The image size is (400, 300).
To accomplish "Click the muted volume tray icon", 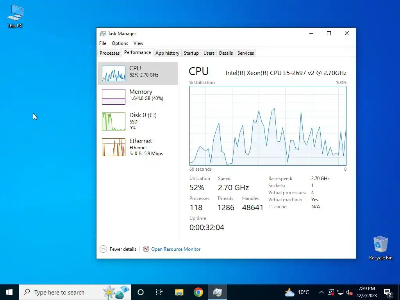I will click(x=350, y=292).
